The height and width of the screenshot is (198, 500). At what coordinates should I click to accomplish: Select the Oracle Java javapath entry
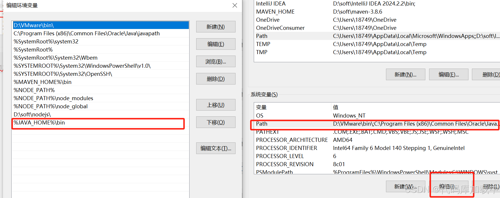pos(101,33)
